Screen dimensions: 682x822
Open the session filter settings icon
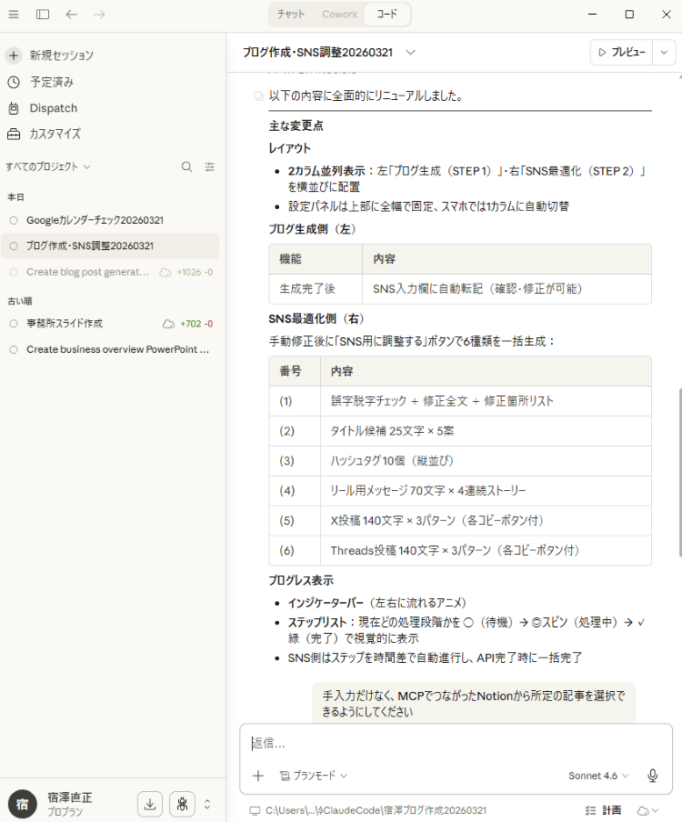coord(210,166)
